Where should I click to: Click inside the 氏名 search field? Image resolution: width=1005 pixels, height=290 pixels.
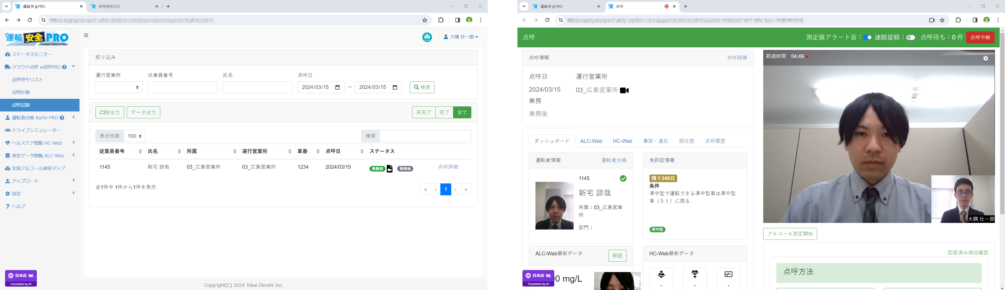[x=257, y=87]
